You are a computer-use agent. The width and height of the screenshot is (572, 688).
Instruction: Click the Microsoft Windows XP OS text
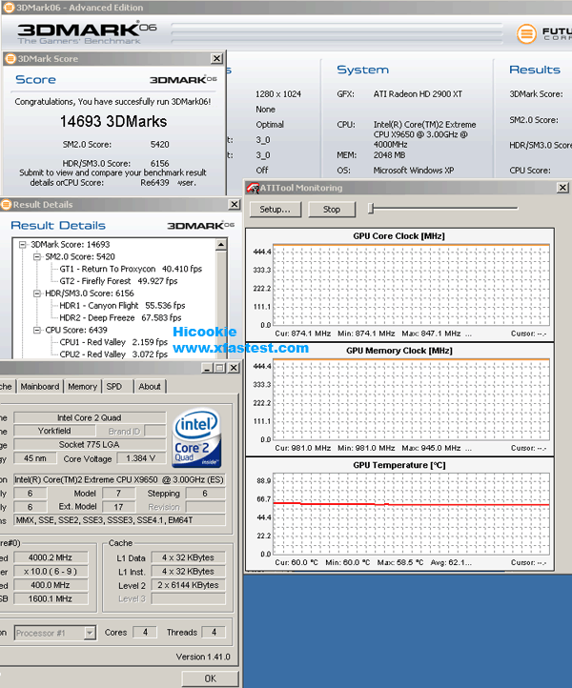414,171
